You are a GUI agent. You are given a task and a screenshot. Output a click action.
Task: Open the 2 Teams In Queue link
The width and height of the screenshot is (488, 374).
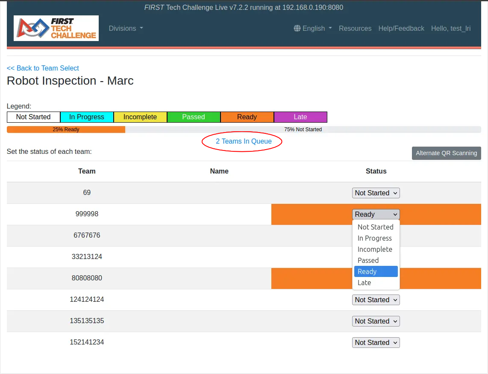(x=243, y=141)
